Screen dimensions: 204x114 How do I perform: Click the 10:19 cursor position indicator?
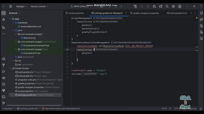pos(164,109)
